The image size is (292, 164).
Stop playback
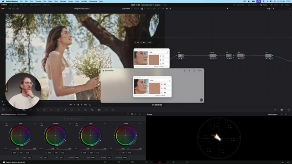click(78, 105)
